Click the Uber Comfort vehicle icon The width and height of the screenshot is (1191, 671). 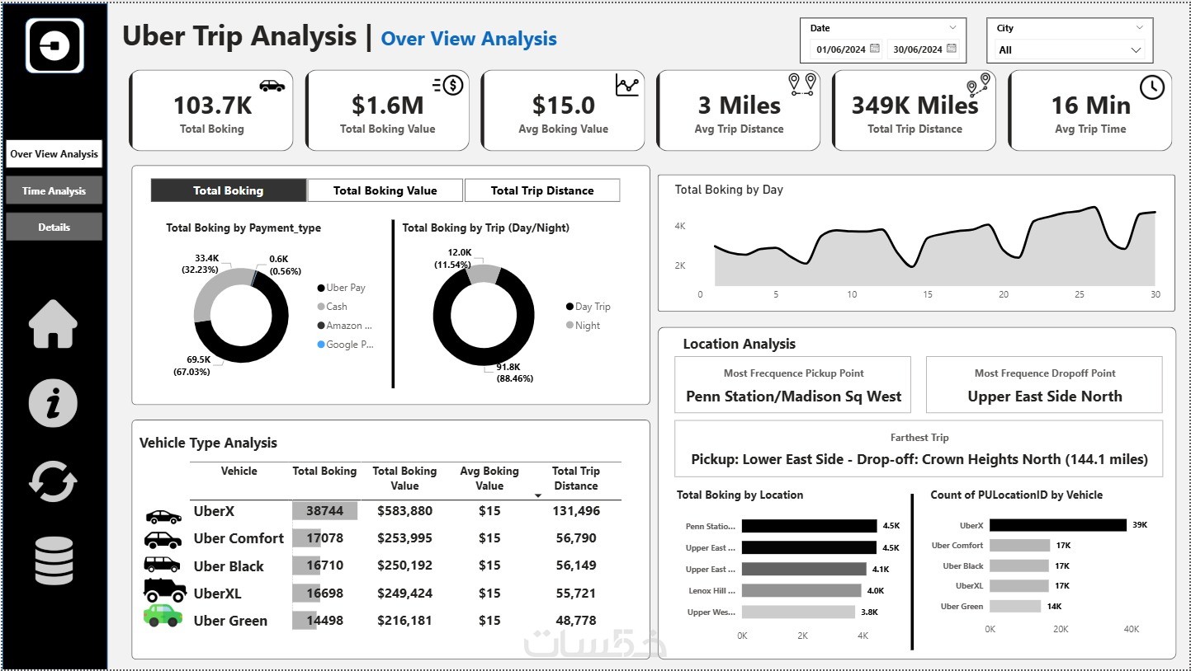pyautogui.click(x=163, y=539)
